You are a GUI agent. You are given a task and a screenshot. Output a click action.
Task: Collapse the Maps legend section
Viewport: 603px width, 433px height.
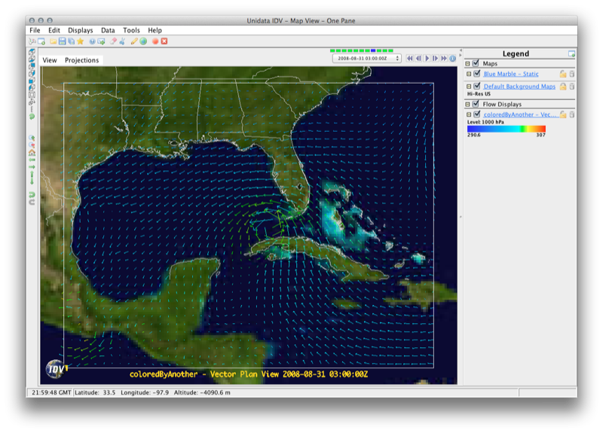[x=467, y=64]
